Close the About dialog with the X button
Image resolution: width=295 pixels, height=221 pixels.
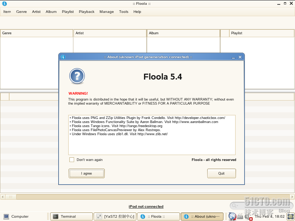pos(240,57)
